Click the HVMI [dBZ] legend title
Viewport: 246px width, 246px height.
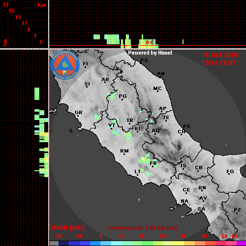(68, 228)
